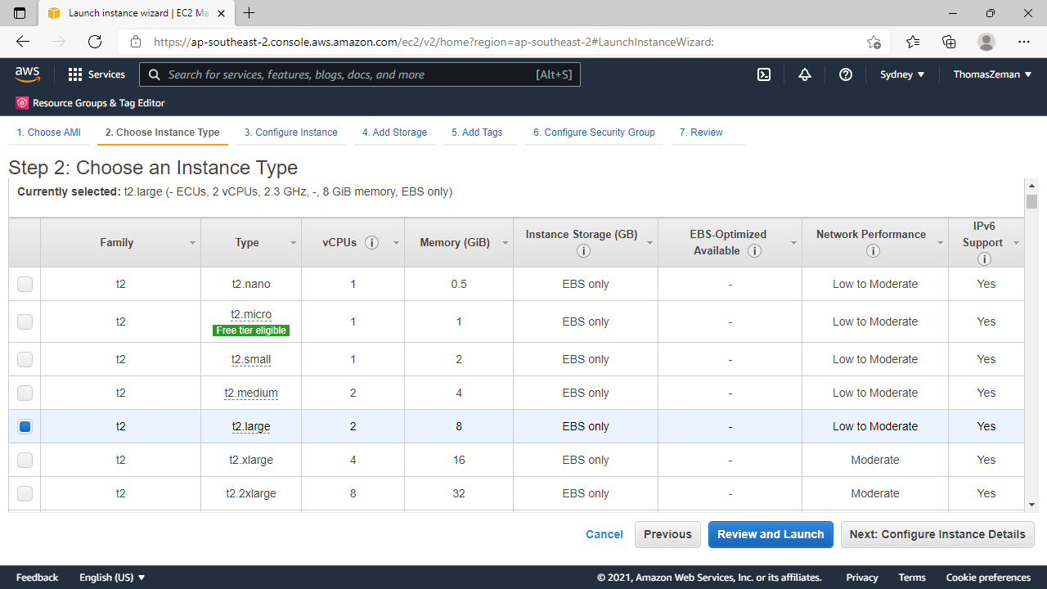Screen dimensions: 1047x589
Task: Open Instance Storage column filter dropdown
Action: (x=649, y=243)
